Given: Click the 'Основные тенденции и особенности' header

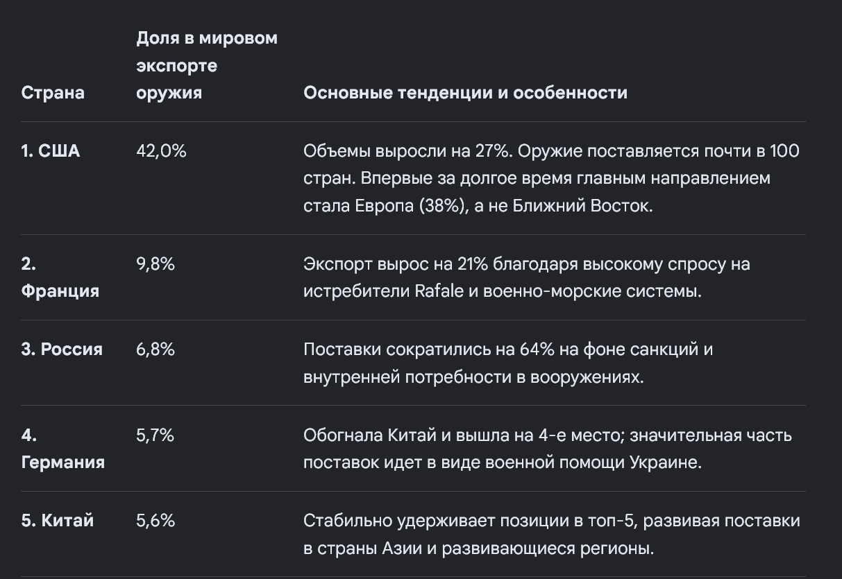Looking at the screenshot, I should (x=465, y=93).
